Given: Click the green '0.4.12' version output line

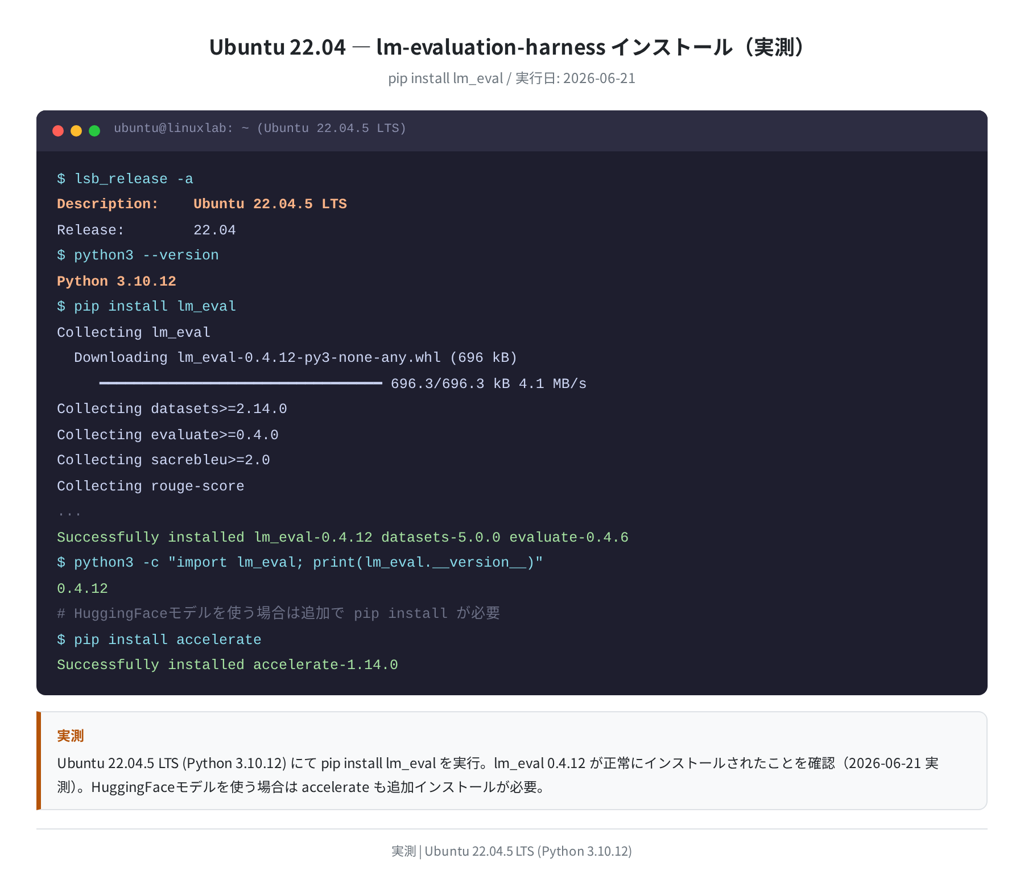Looking at the screenshot, I should [82, 588].
